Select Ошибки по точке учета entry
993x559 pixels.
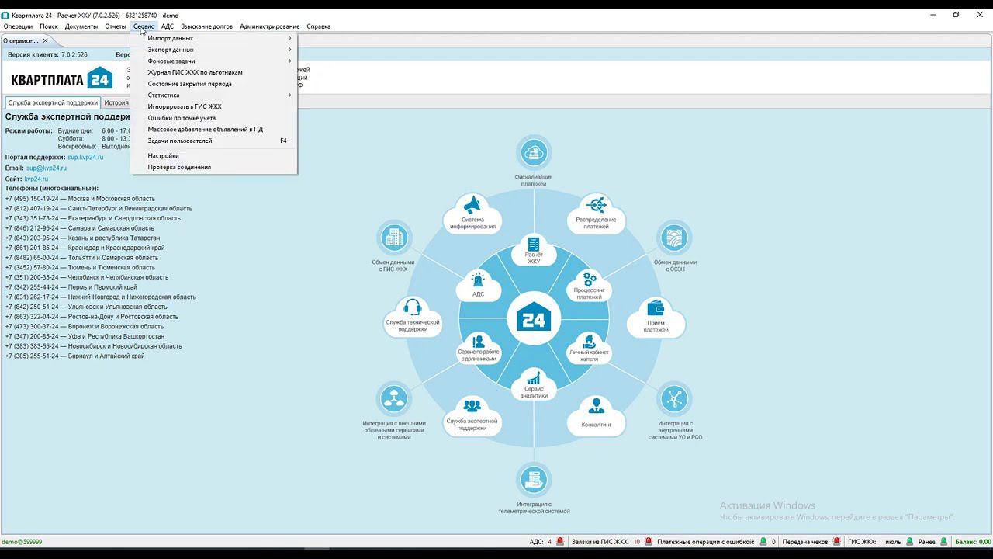tap(215, 118)
